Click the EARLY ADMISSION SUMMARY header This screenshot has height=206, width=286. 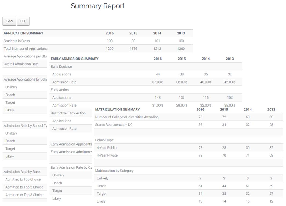74,59
